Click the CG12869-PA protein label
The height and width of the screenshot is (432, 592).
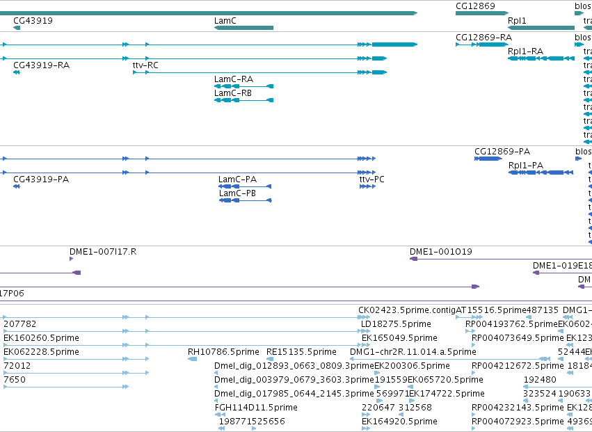[502, 152]
